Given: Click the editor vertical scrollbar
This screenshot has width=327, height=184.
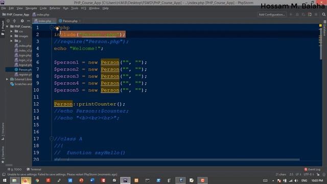Looking at the screenshot, I should pyautogui.click(x=321, y=44).
